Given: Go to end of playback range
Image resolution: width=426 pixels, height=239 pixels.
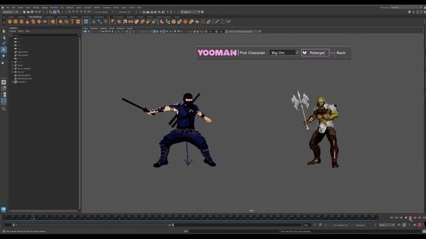Looking at the screenshot, I should (x=425, y=217).
